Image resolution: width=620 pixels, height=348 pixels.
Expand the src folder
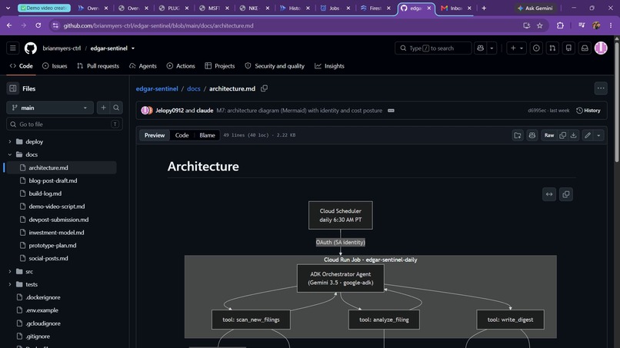[x=10, y=271]
